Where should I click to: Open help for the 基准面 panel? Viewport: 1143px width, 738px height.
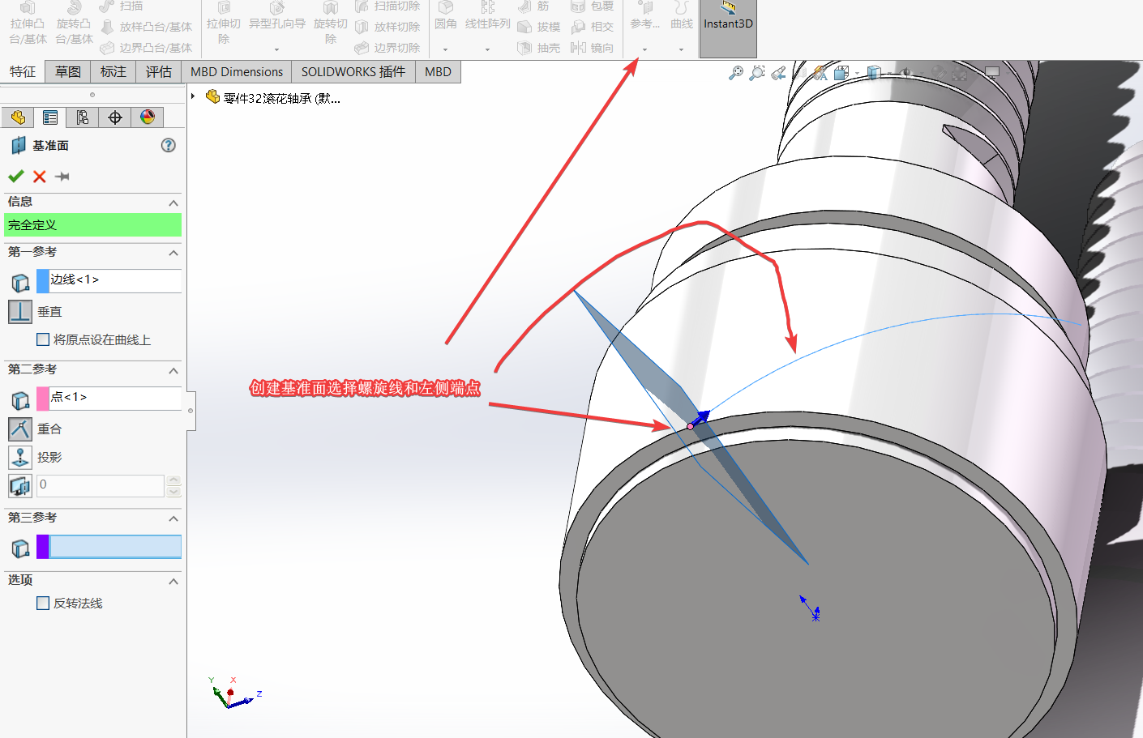click(x=168, y=145)
